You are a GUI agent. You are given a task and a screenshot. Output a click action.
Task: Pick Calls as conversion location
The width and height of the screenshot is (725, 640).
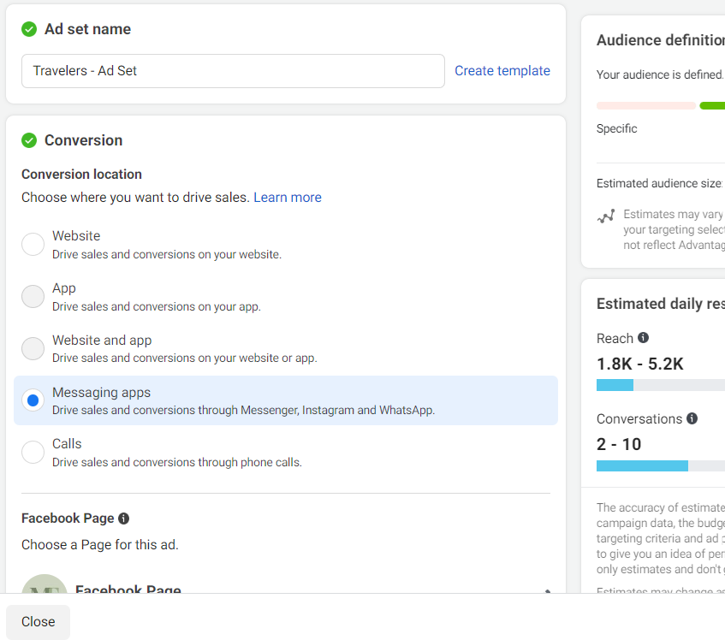(33, 453)
